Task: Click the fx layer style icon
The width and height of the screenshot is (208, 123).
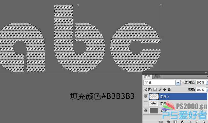Action: [x=168, y=122]
